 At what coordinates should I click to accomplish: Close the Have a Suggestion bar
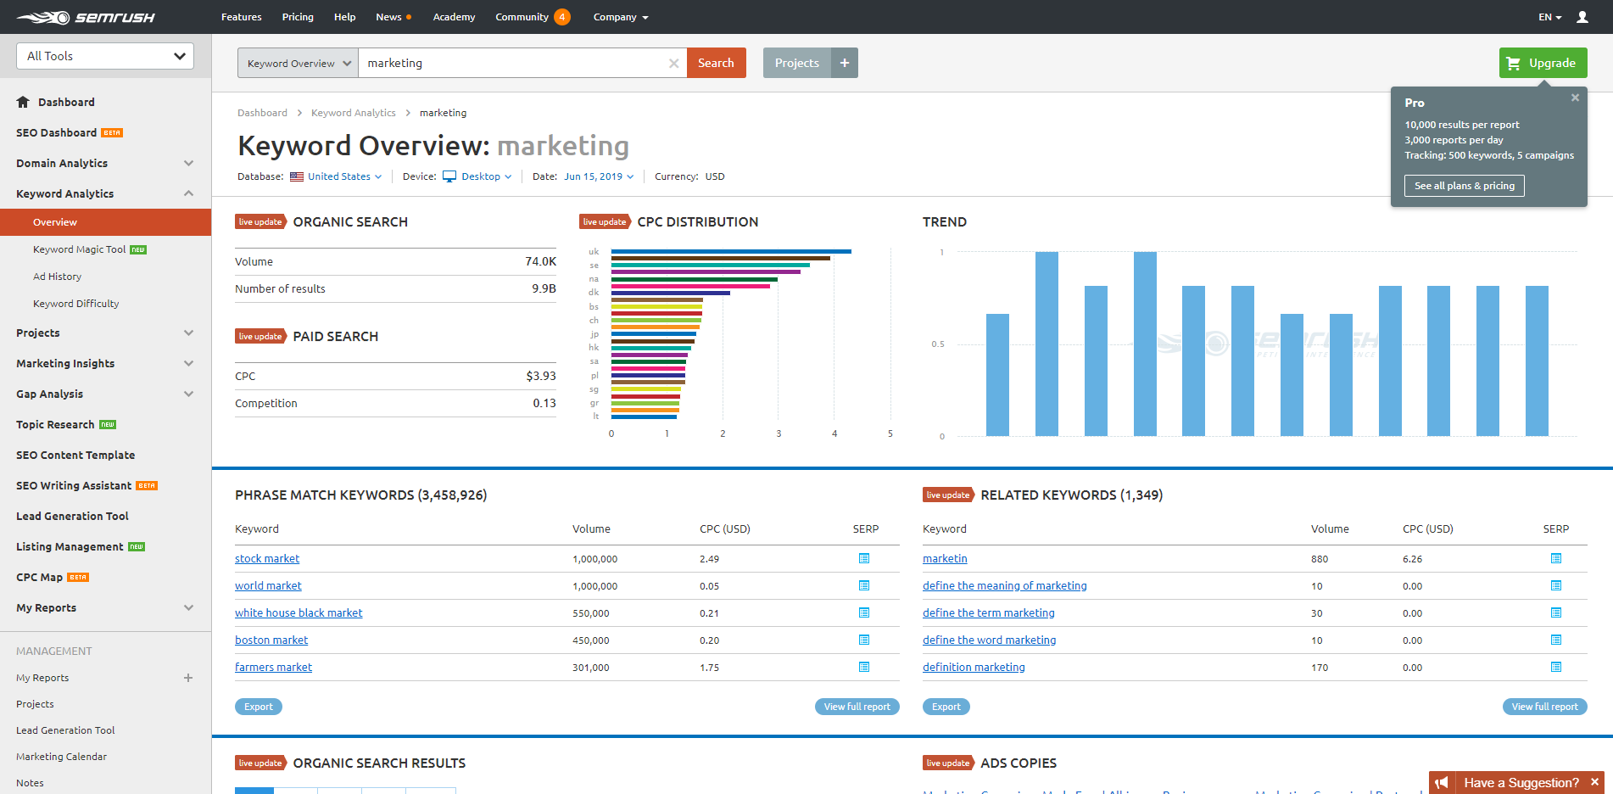1594,782
